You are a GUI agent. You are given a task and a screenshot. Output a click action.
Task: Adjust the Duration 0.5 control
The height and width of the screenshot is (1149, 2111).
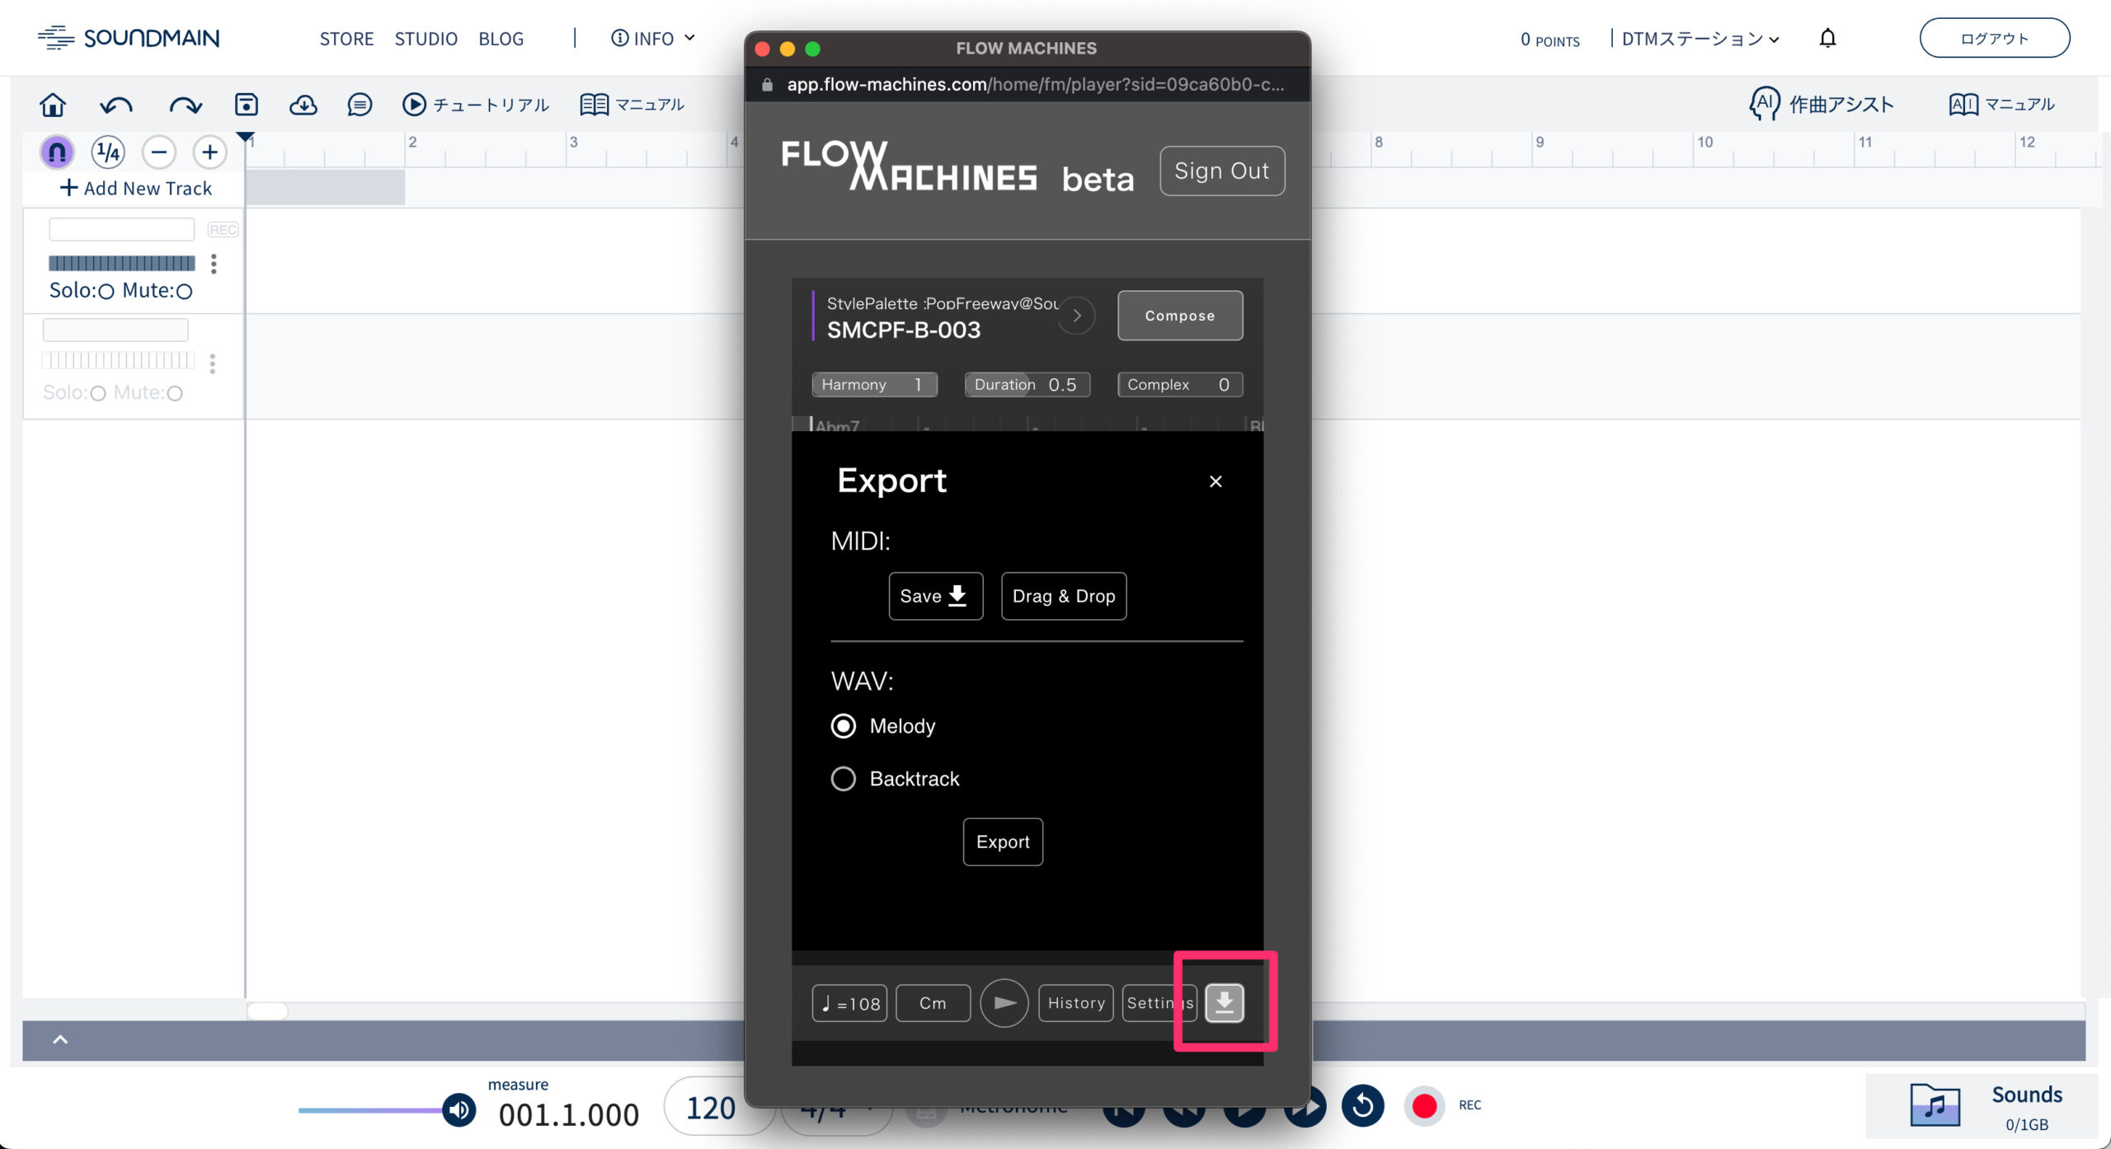[x=1027, y=385]
